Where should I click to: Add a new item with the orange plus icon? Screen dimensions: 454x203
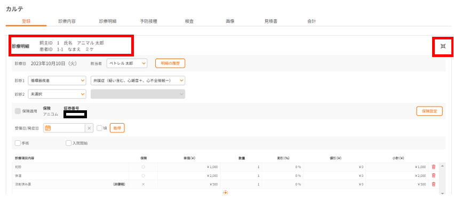226,192
